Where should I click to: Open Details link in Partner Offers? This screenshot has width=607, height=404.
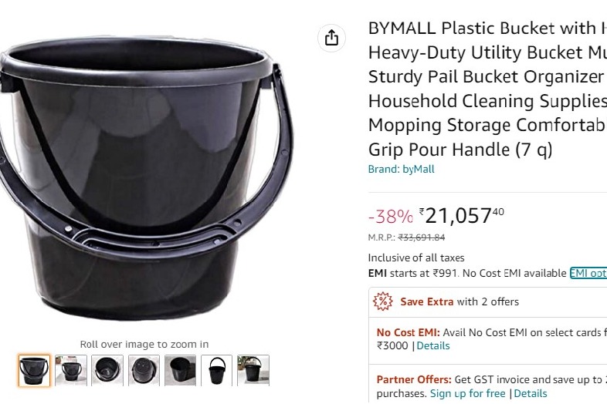click(x=531, y=393)
